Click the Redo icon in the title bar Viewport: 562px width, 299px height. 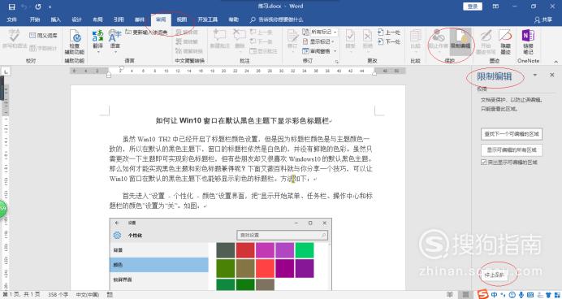coord(38,6)
